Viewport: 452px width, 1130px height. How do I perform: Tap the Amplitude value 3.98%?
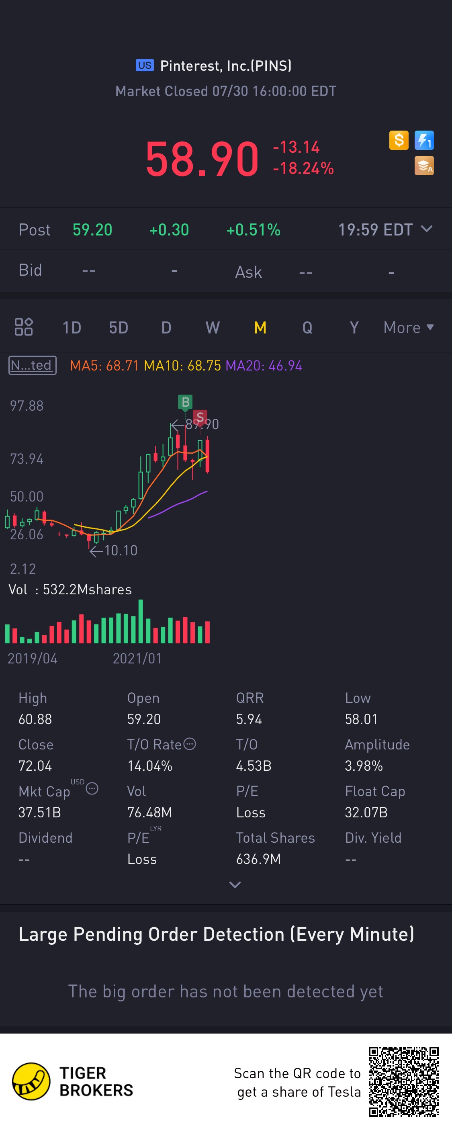click(364, 766)
